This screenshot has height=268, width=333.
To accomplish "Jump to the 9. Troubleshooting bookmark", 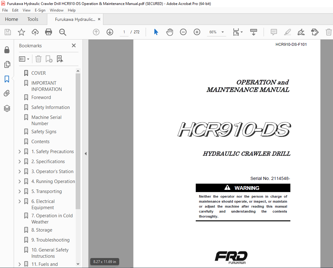I will coord(50,240).
